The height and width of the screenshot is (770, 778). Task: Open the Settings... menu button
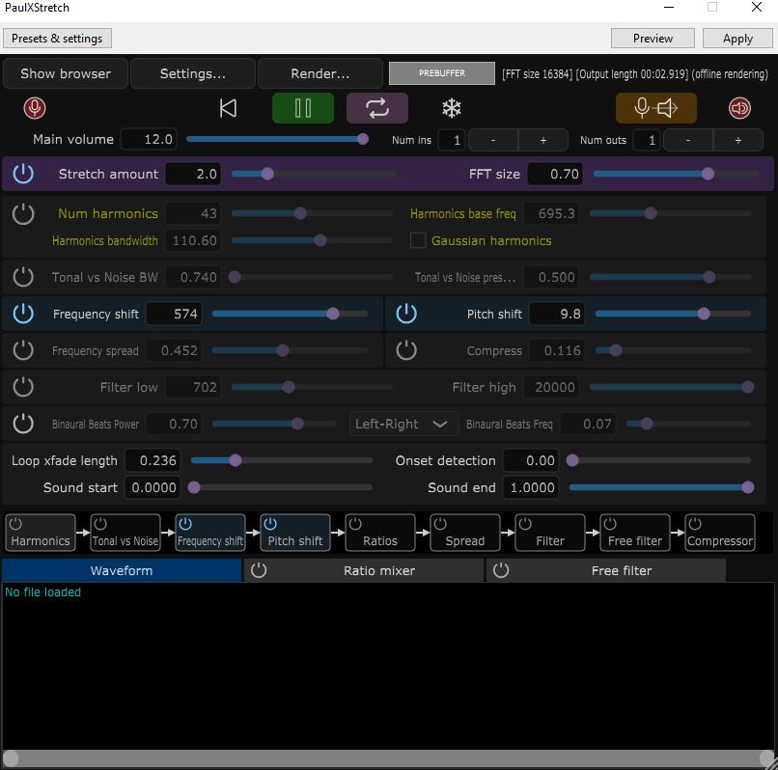[192, 73]
